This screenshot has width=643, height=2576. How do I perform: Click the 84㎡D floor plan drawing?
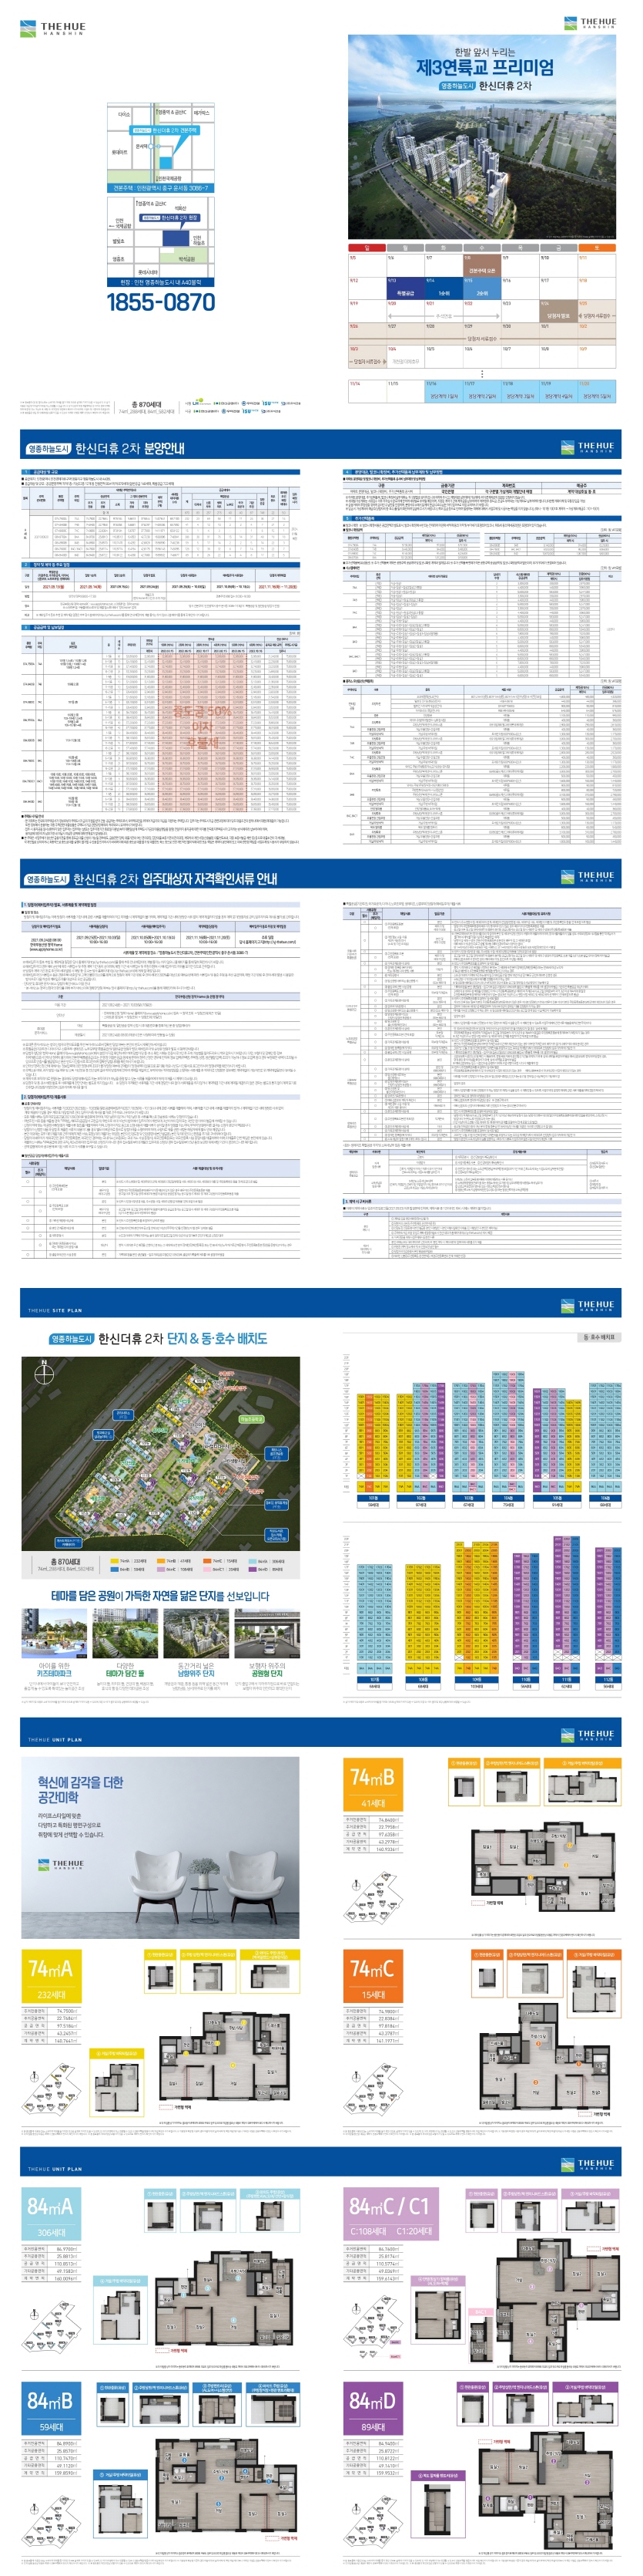548,2490
